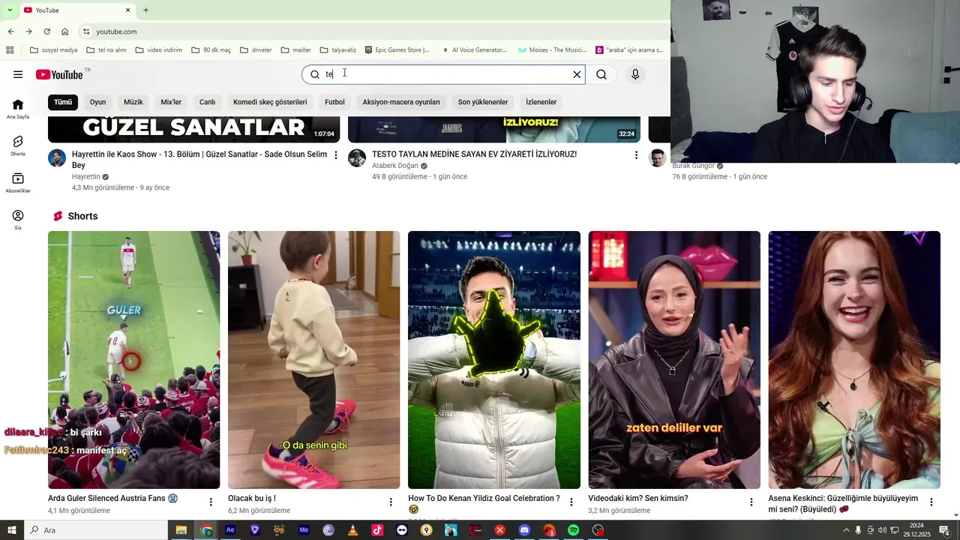Open options for Kenan Yildiz short
The height and width of the screenshot is (540, 960).
click(x=571, y=502)
